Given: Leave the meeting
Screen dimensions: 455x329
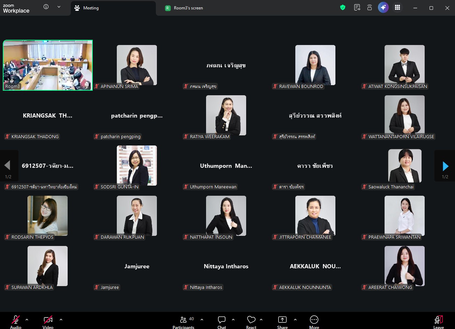Looking at the screenshot, I should tap(439, 321).
